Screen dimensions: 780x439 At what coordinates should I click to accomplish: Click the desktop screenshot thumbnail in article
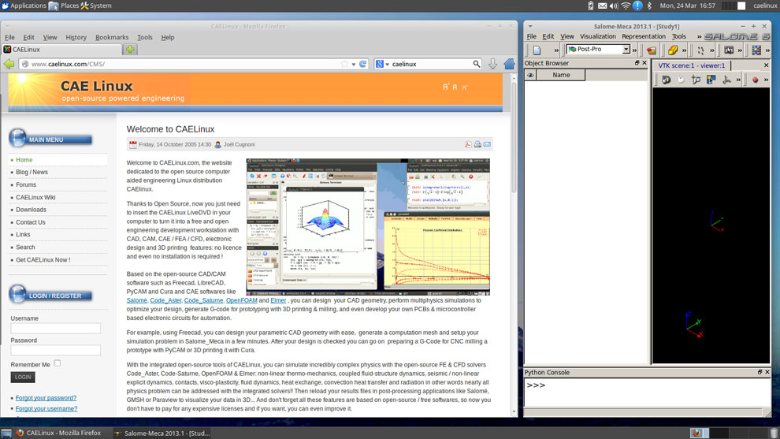click(x=368, y=227)
